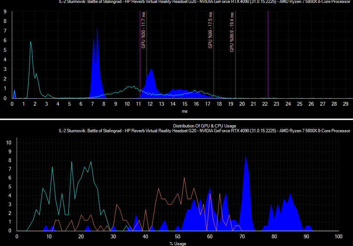Click the blue hump near 12 ms
The image size is (353, 246).
coord(151,79)
